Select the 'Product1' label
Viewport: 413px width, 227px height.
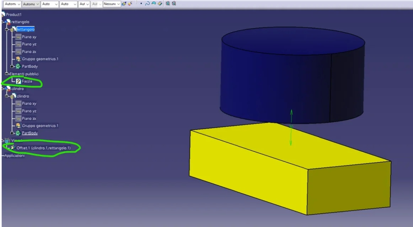(14, 15)
